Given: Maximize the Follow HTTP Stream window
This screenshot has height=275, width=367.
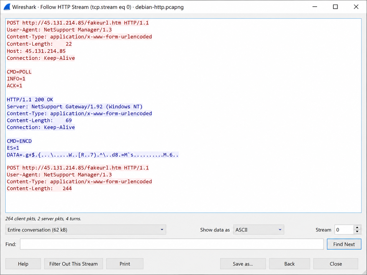Looking at the screenshot, I should coord(335,7).
